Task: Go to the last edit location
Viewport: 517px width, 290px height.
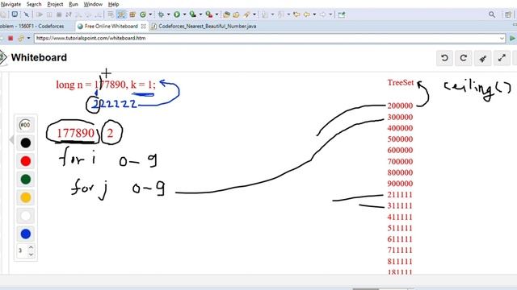Action: [x=296, y=14]
